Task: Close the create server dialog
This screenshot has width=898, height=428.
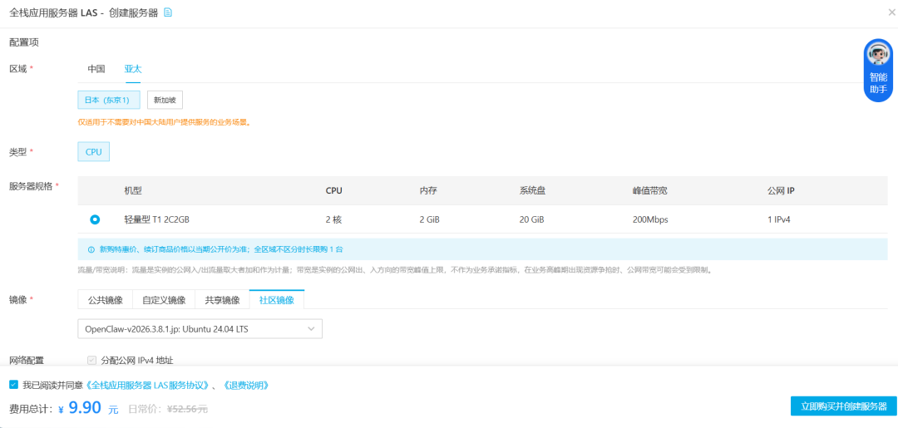Action: click(891, 12)
